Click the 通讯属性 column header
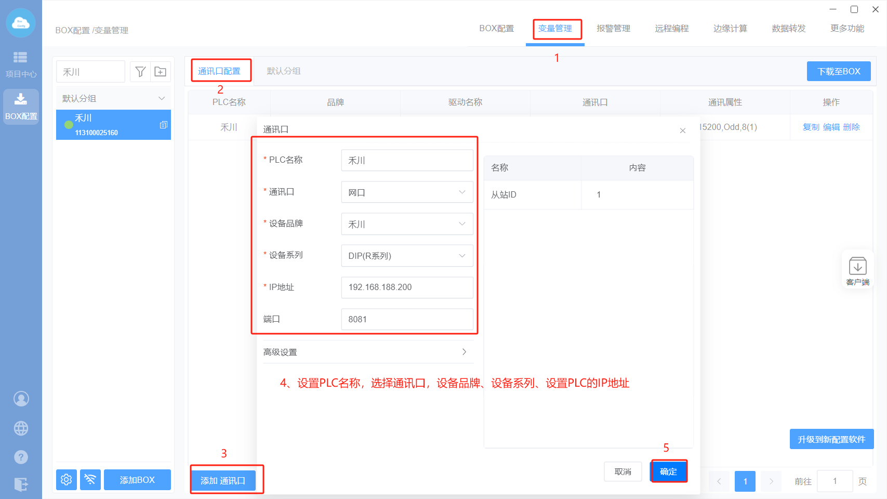 click(725, 102)
